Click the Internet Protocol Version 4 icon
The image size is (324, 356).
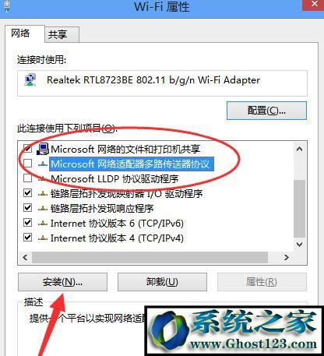click(43, 238)
